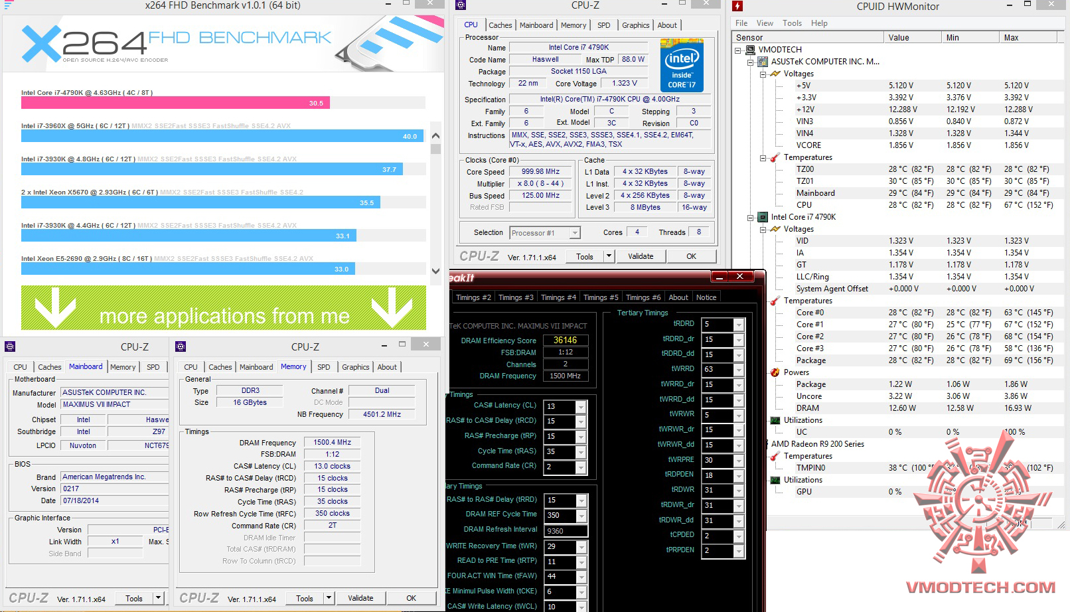Collapse the Temperatures group under ASUSTeK
The width and height of the screenshot is (1070, 612).
pos(762,157)
